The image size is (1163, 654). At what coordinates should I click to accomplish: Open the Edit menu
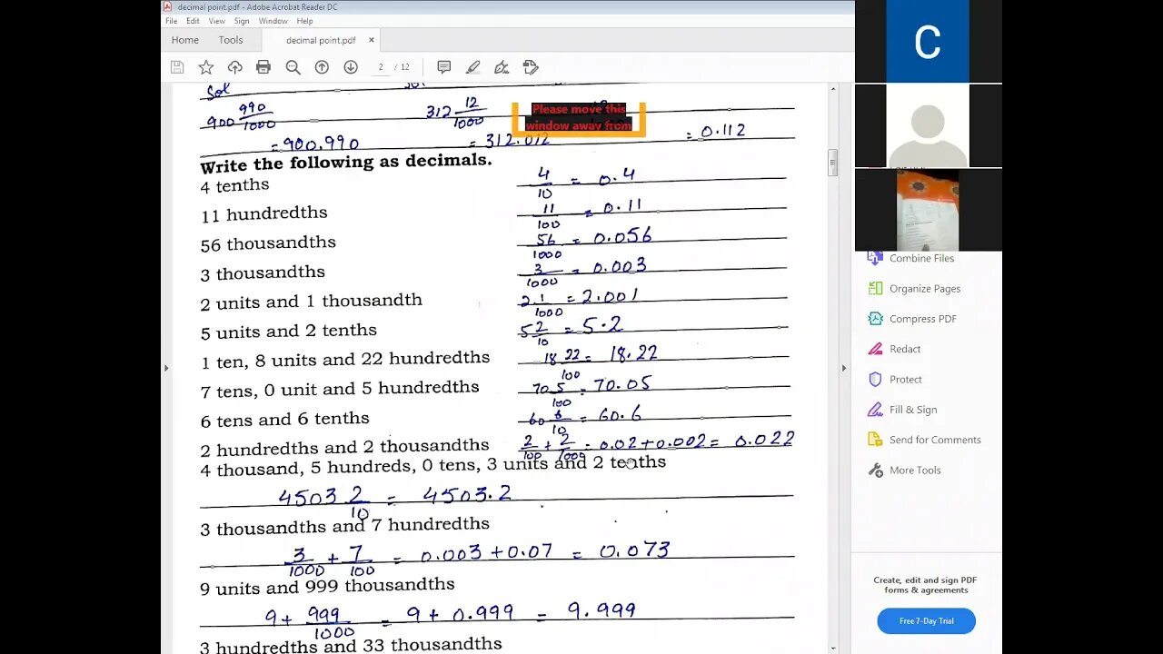click(x=193, y=21)
